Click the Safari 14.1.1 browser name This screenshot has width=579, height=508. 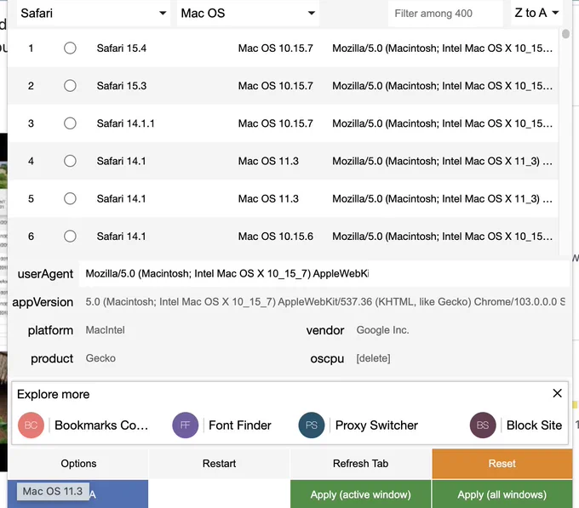click(125, 123)
